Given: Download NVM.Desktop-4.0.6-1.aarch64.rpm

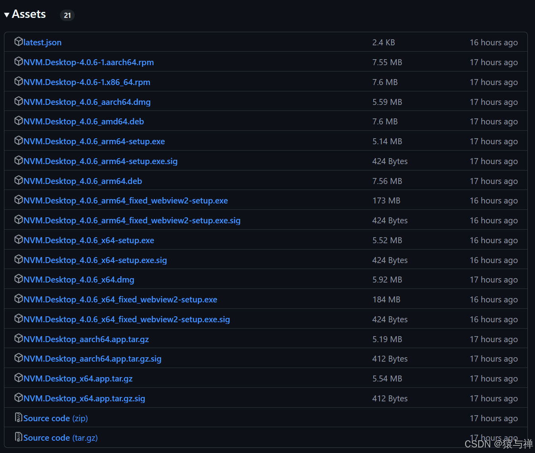Looking at the screenshot, I should (x=89, y=62).
